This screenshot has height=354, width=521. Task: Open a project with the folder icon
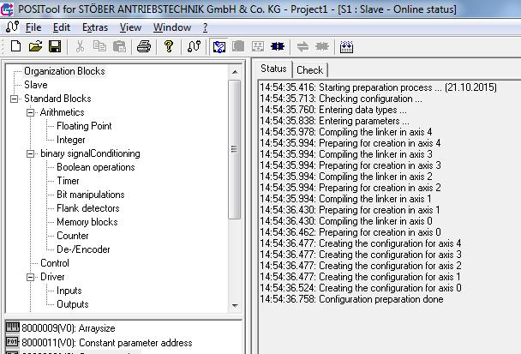click(35, 46)
